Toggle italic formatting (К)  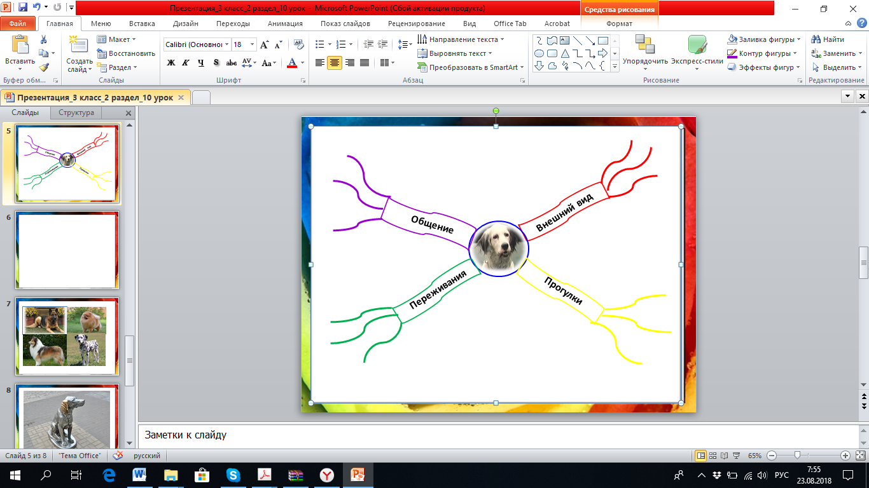pyautogui.click(x=186, y=63)
